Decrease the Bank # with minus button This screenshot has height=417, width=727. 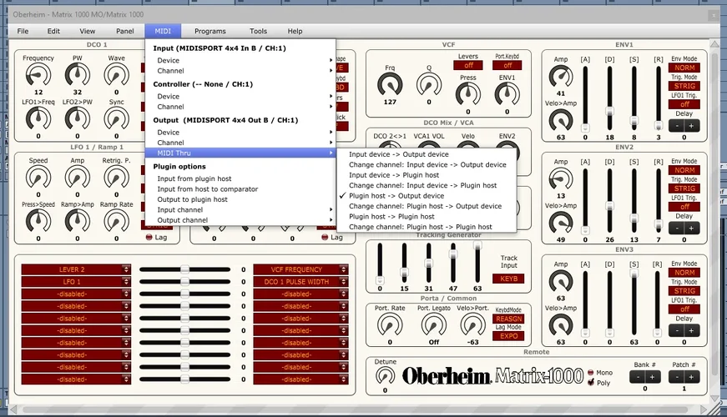tap(636, 377)
